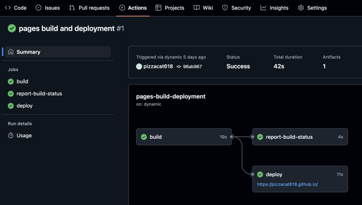This screenshot has width=362, height=205.
Task: Click the Summary home icon in sidebar
Action: (11, 52)
